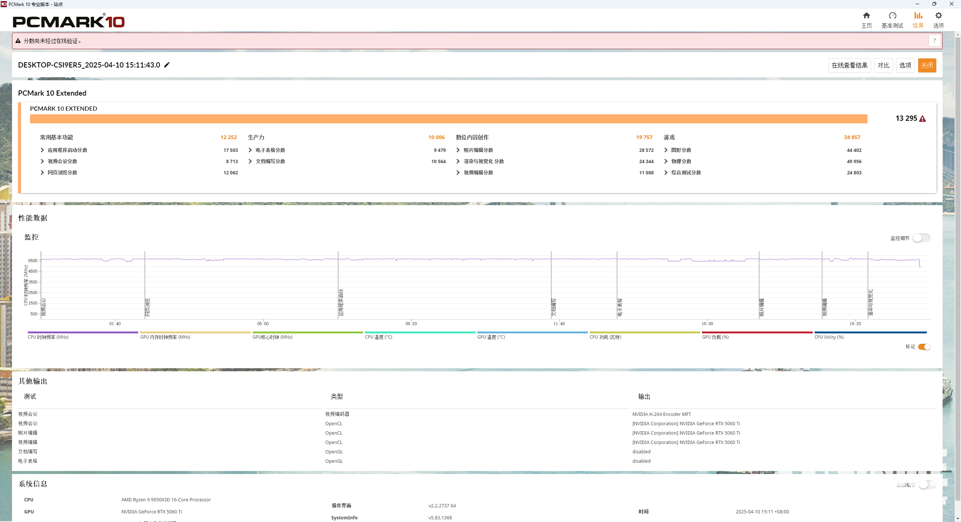Expand 物理分数 row
961x522 pixels.
[x=666, y=161]
